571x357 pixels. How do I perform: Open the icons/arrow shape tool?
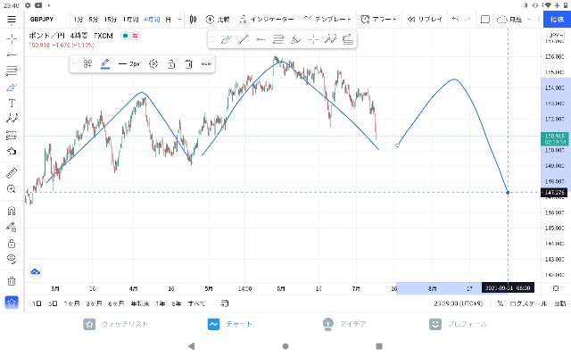(12, 151)
